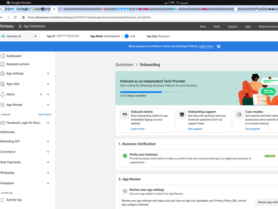The width and height of the screenshot is (278, 209).
Task: Open the Multexpk Ltd app selector dropdown
Action: point(19,36)
